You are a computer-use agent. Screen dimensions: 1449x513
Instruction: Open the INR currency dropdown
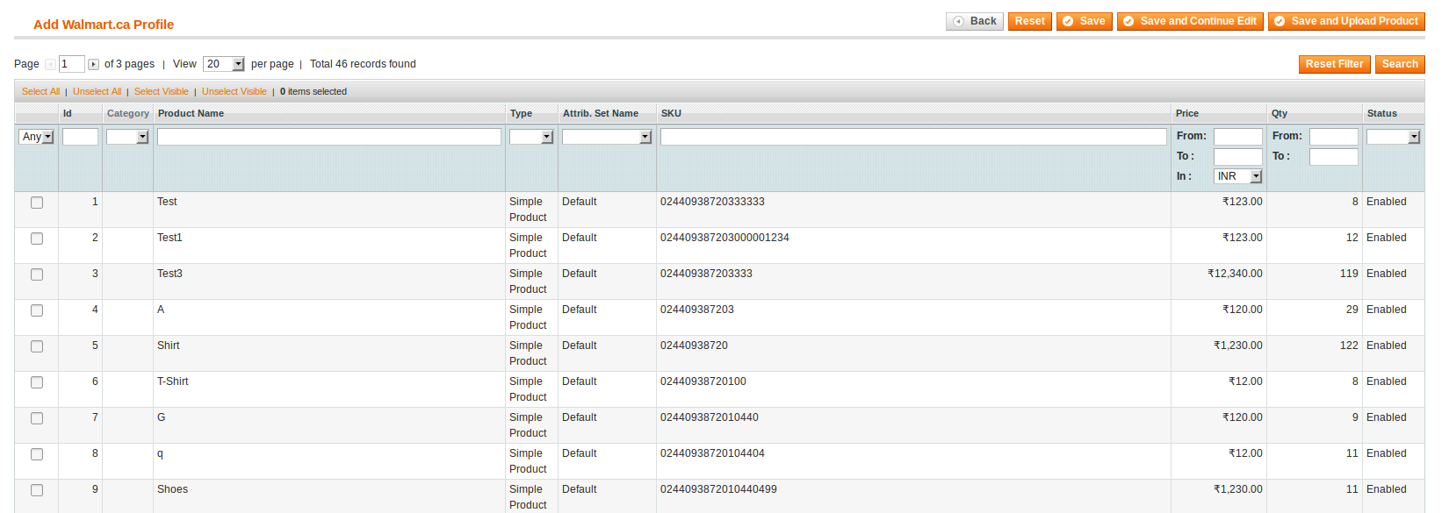pyautogui.click(x=1238, y=176)
